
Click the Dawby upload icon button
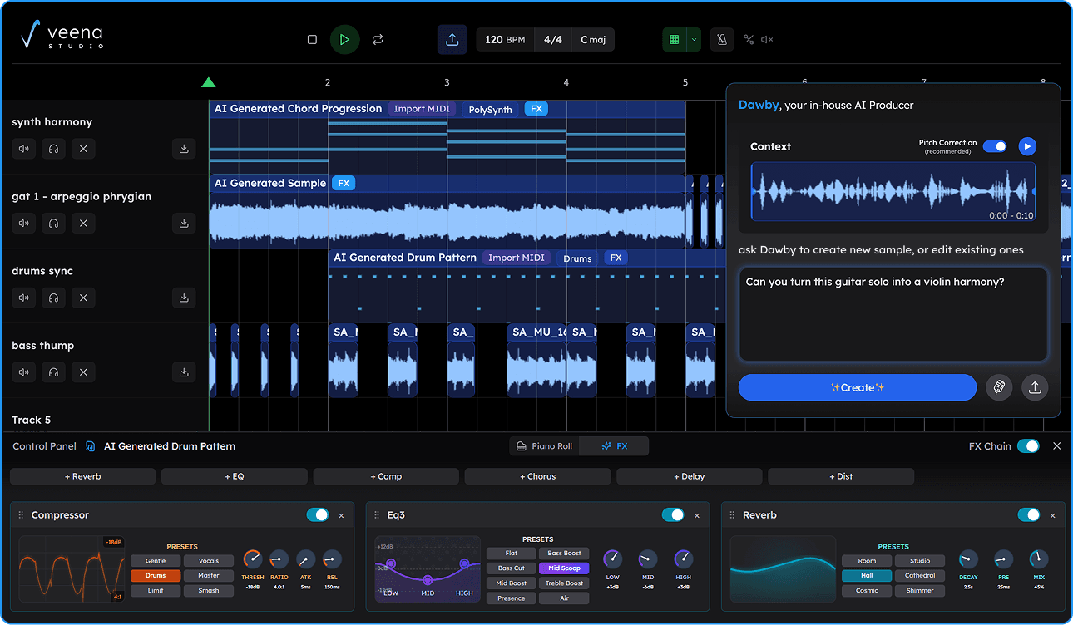coord(1035,387)
